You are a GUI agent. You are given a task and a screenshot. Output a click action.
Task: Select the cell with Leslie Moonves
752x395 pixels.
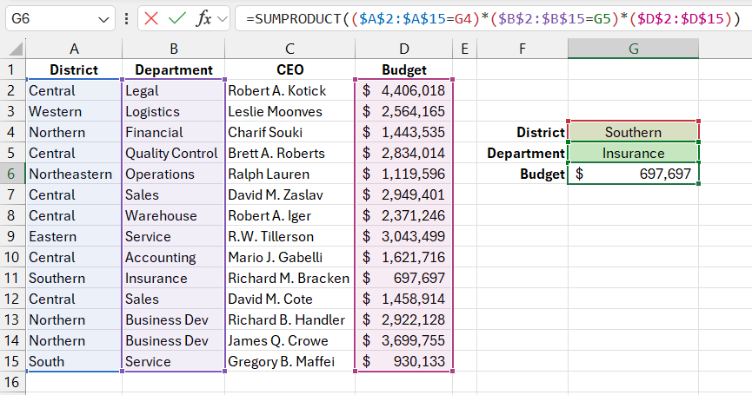coord(289,112)
